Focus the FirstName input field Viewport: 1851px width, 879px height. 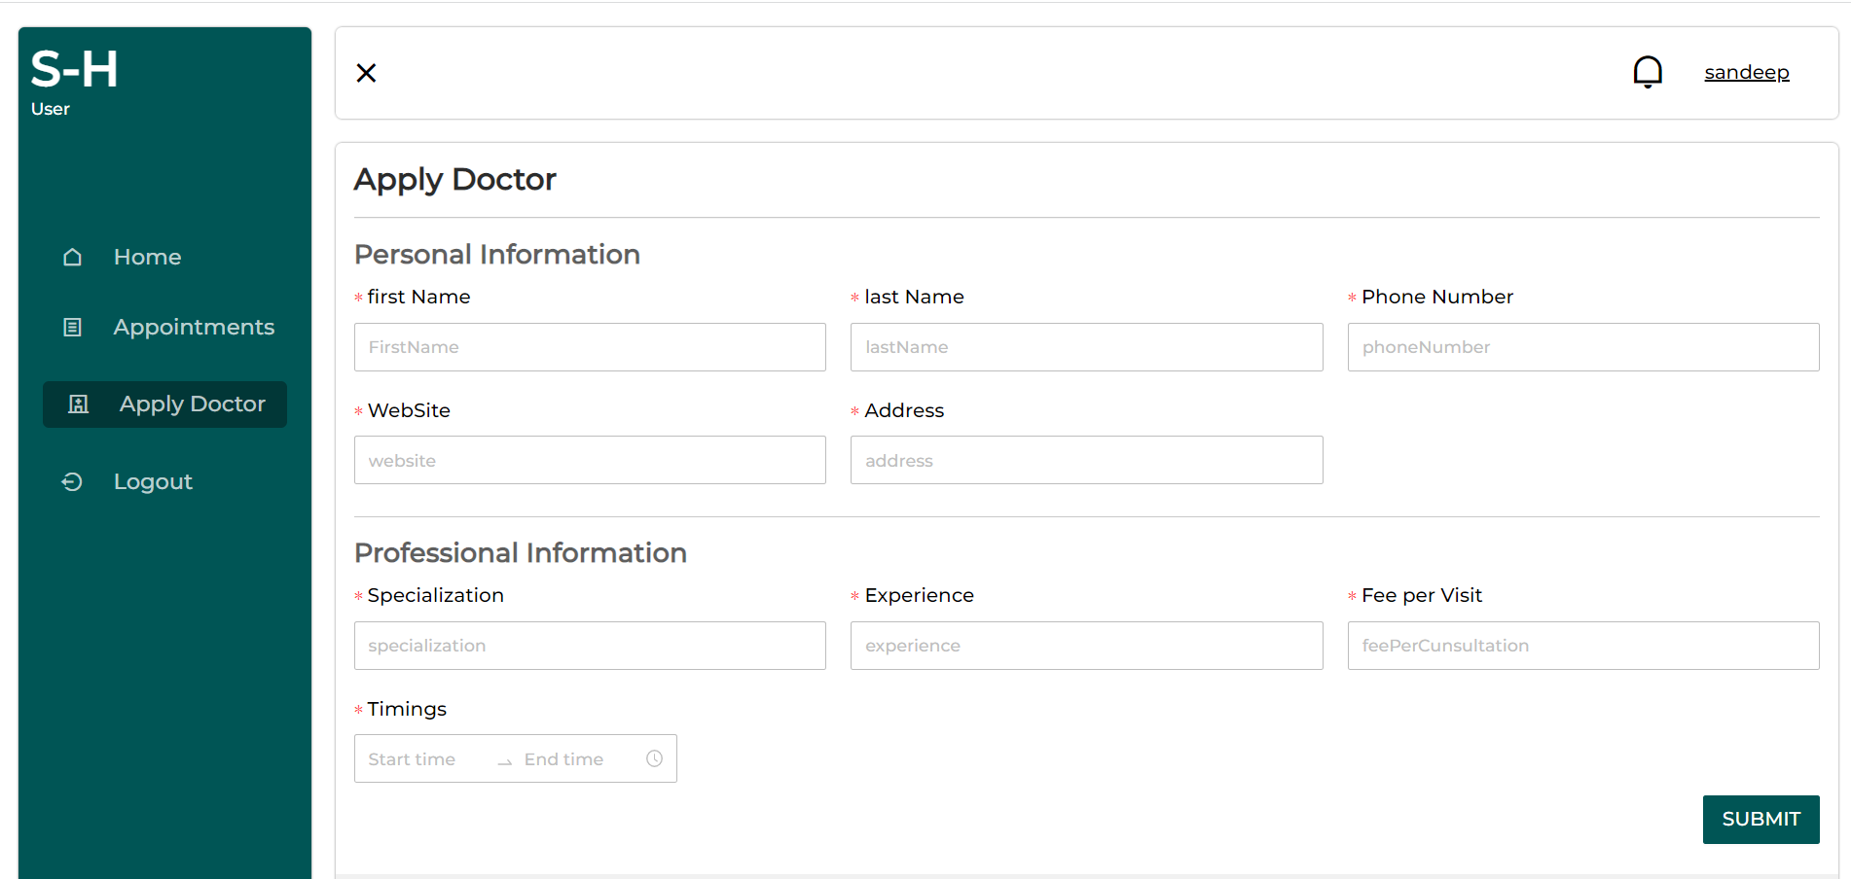(590, 347)
